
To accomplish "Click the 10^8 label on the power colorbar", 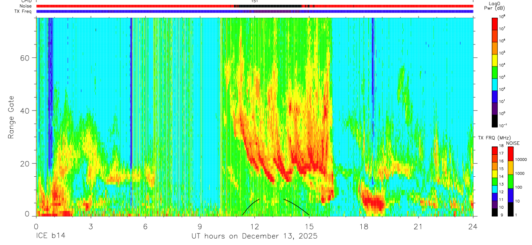I will (x=502, y=16).
